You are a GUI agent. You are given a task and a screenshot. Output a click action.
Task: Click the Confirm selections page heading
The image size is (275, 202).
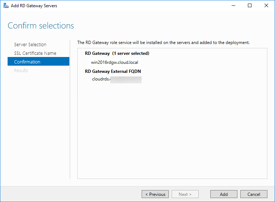coord(41,26)
